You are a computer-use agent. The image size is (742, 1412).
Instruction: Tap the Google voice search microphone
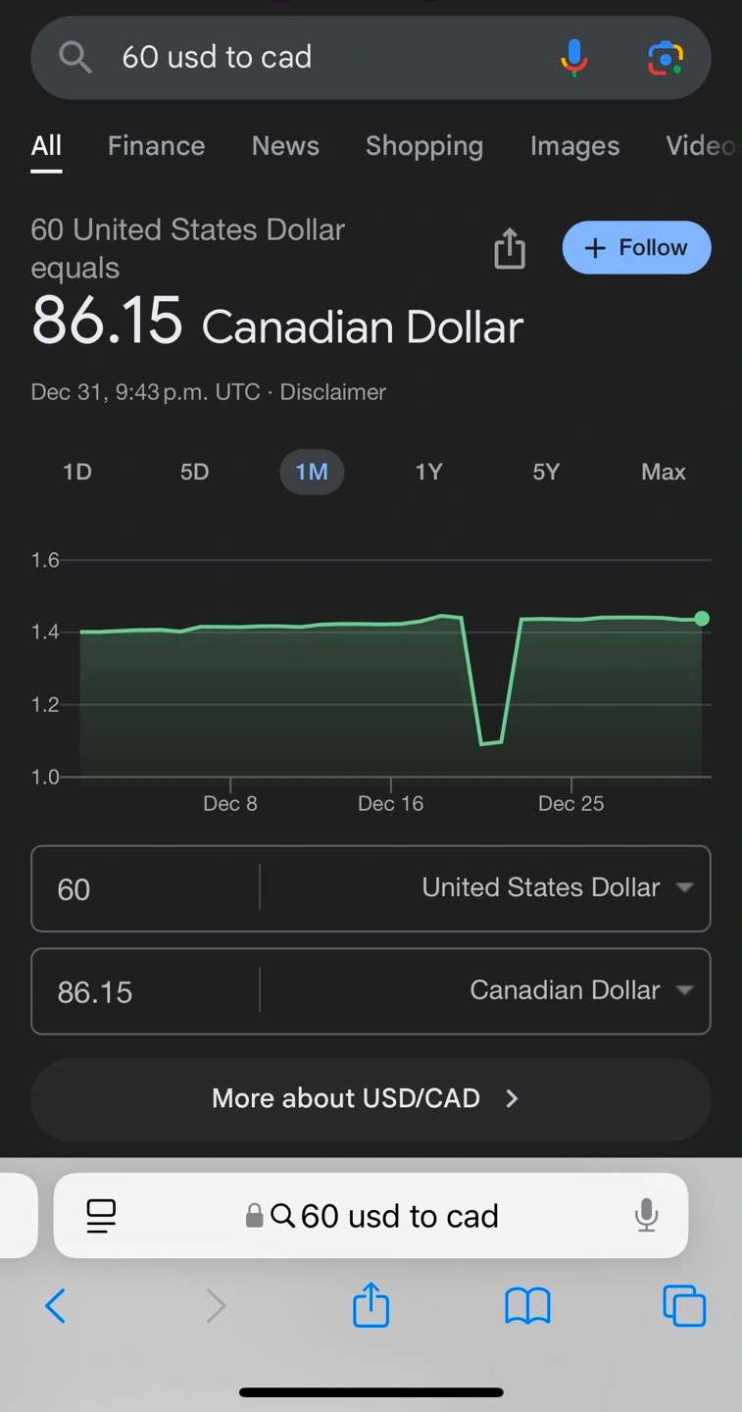tap(574, 58)
